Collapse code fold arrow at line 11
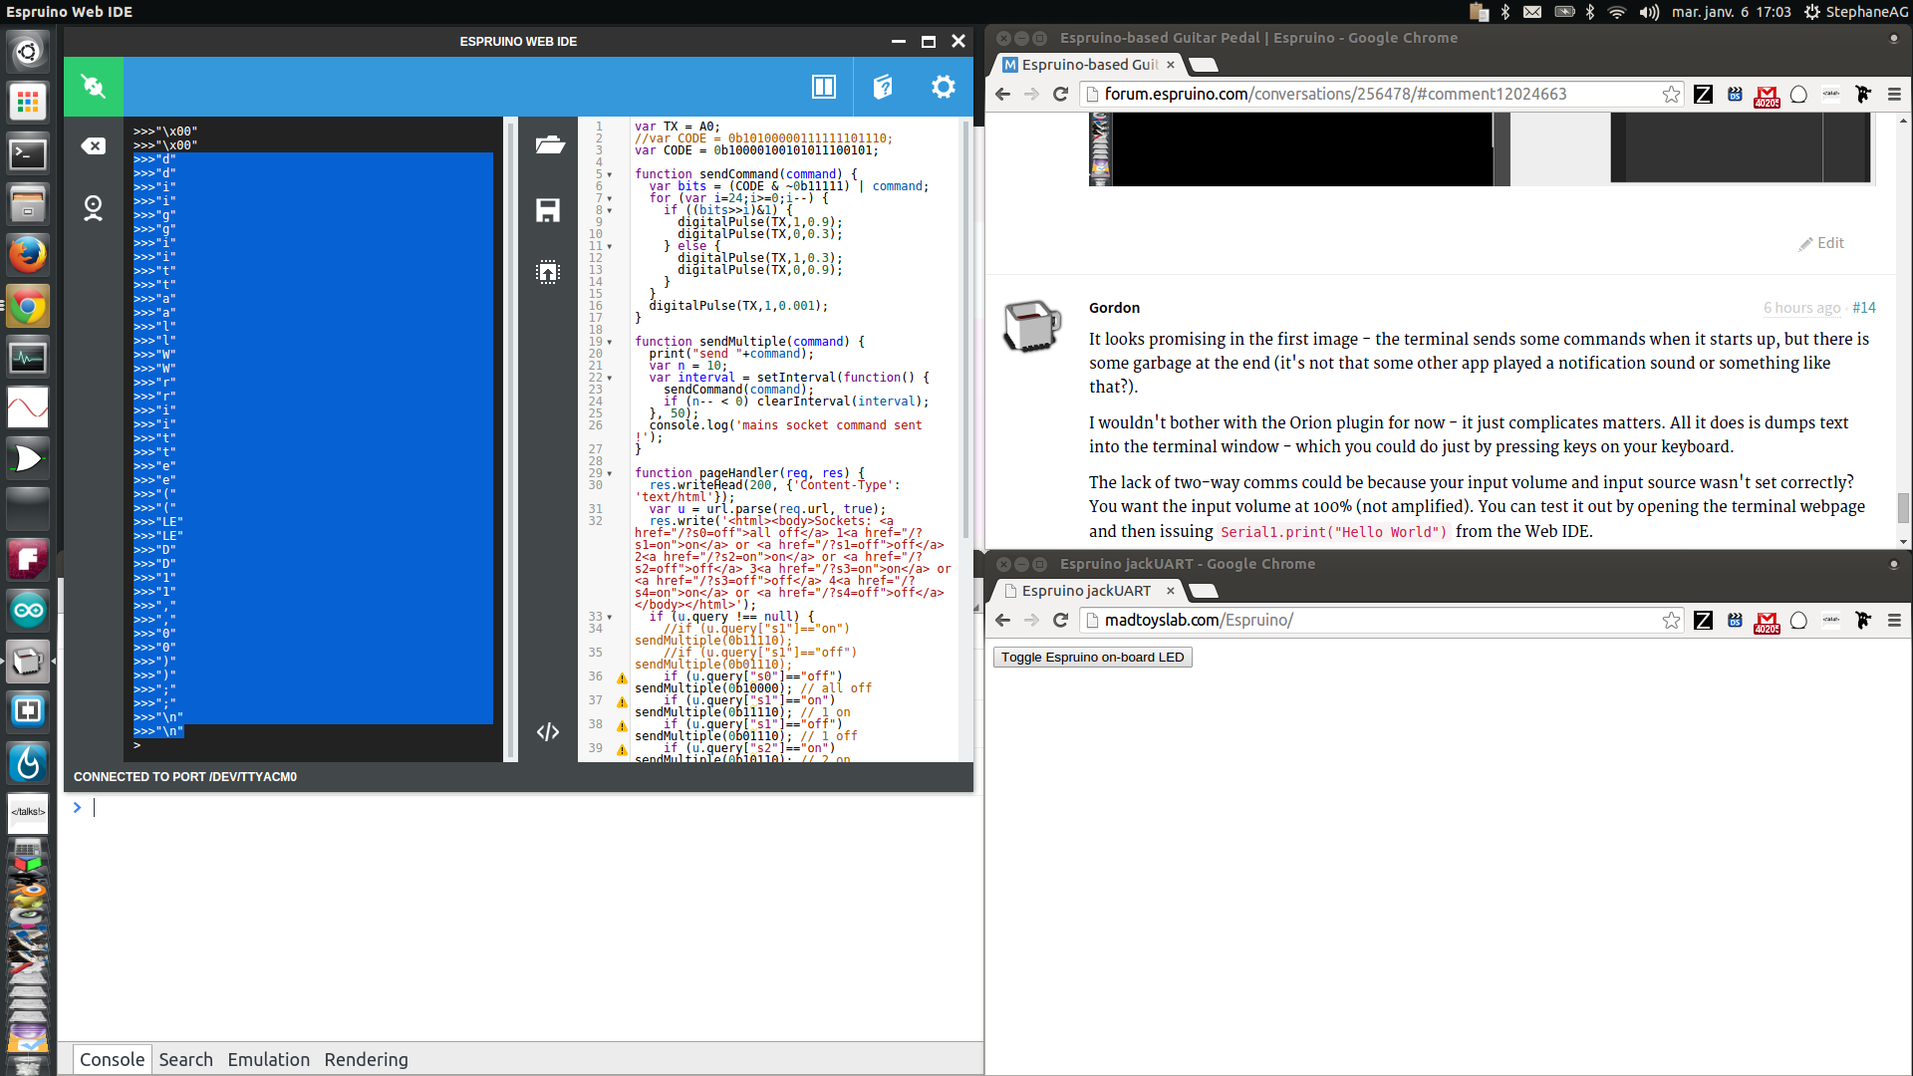Image resolution: width=1913 pixels, height=1076 pixels. [610, 246]
